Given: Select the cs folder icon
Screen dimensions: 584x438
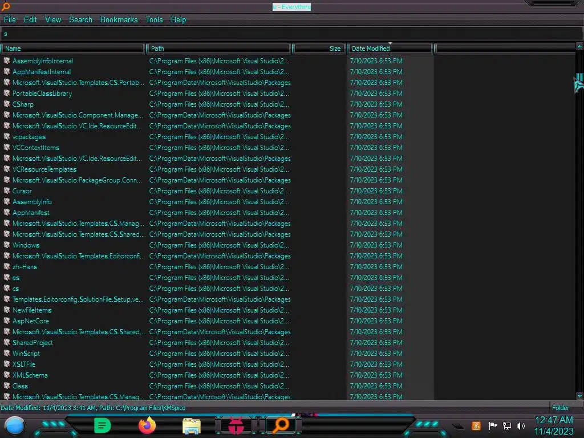Looking at the screenshot, I should 7,288.
